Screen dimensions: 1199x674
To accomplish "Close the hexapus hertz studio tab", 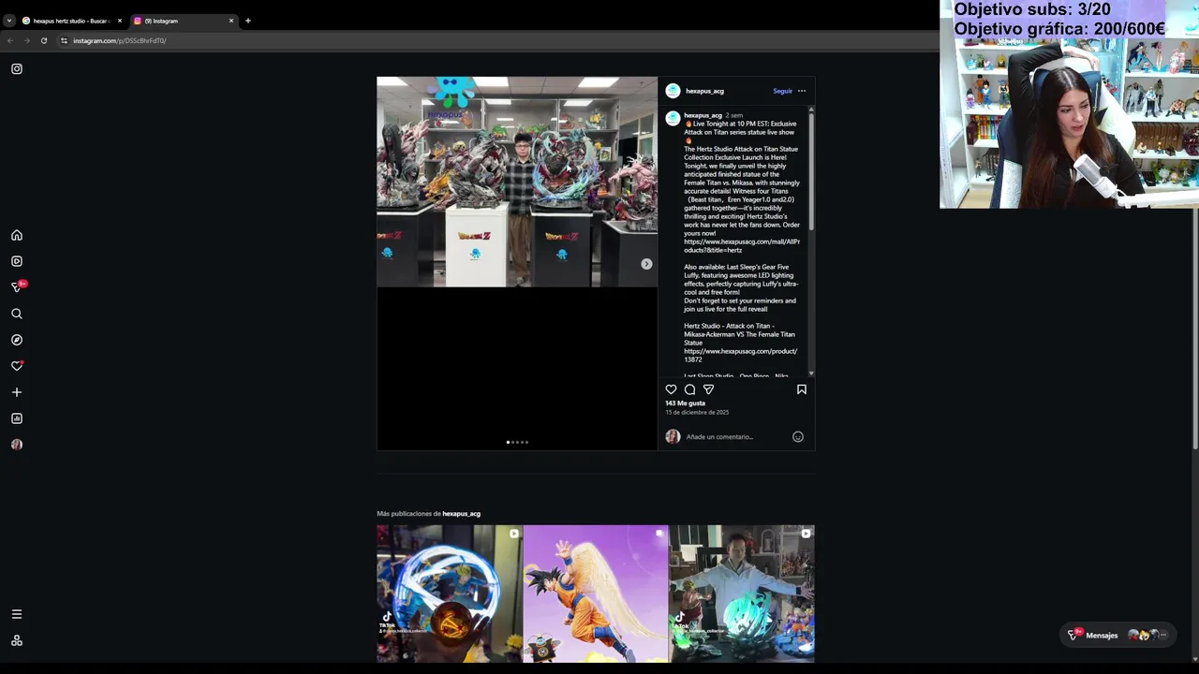I will click(x=120, y=21).
